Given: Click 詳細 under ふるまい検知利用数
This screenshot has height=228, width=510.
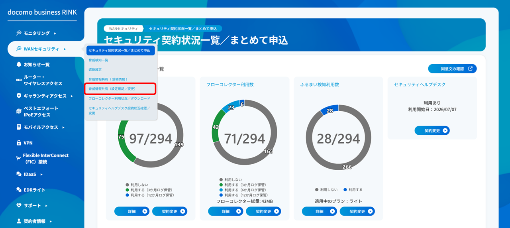Looking at the screenshot, I should click(320, 211).
